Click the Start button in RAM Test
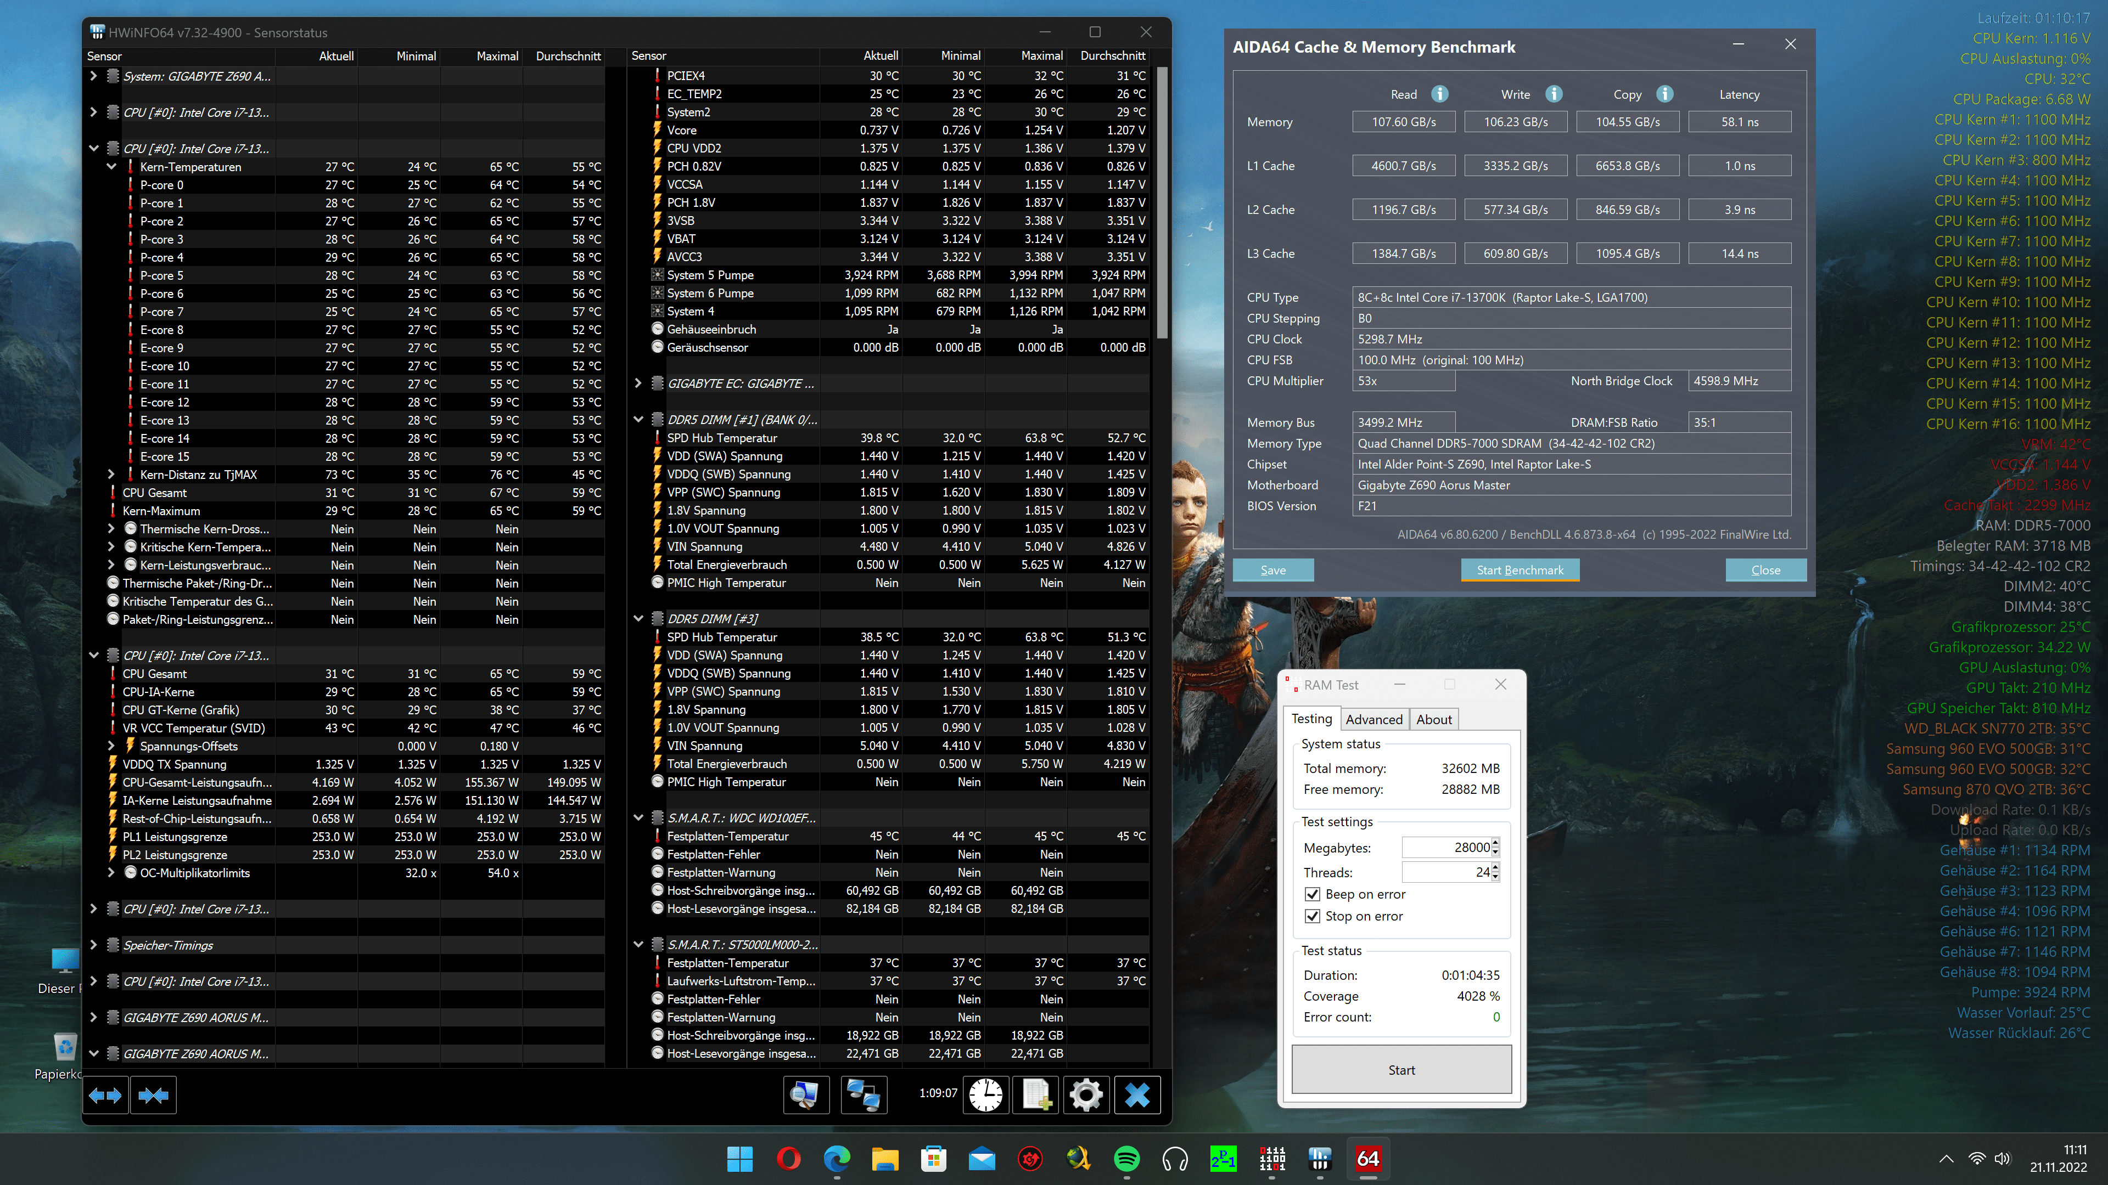The image size is (2108, 1185). pos(1401,1070)
